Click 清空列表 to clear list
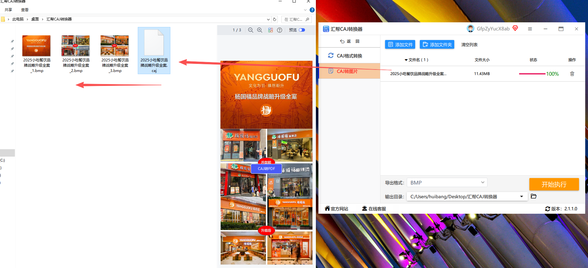 coord(469,45)
